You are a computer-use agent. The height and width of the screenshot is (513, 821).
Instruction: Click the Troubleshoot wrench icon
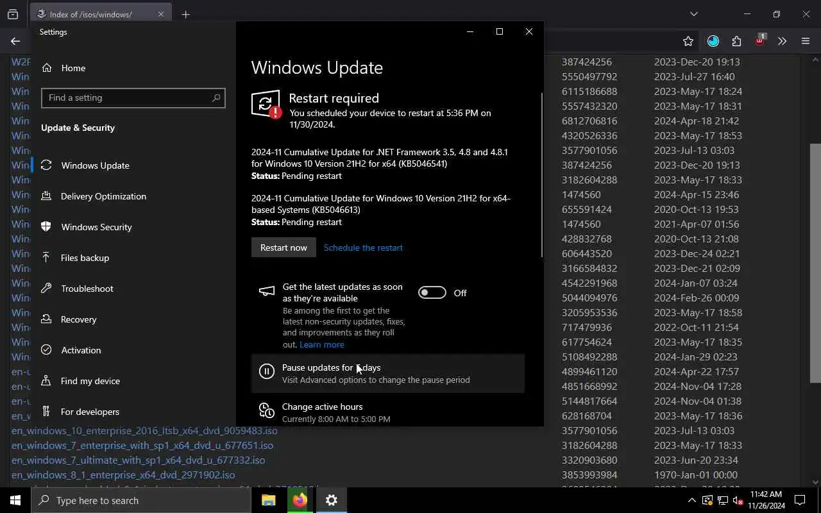(46, 289)
